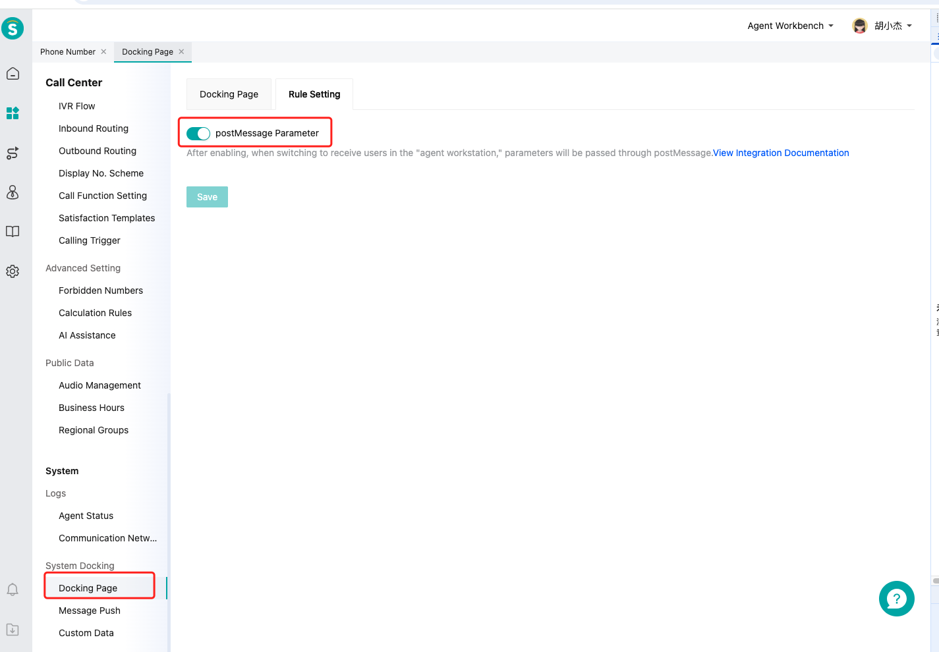The width and height of the screenshot is (939, 652).
Task: Open the agent person icon in rail
Action: click(13, 192)
